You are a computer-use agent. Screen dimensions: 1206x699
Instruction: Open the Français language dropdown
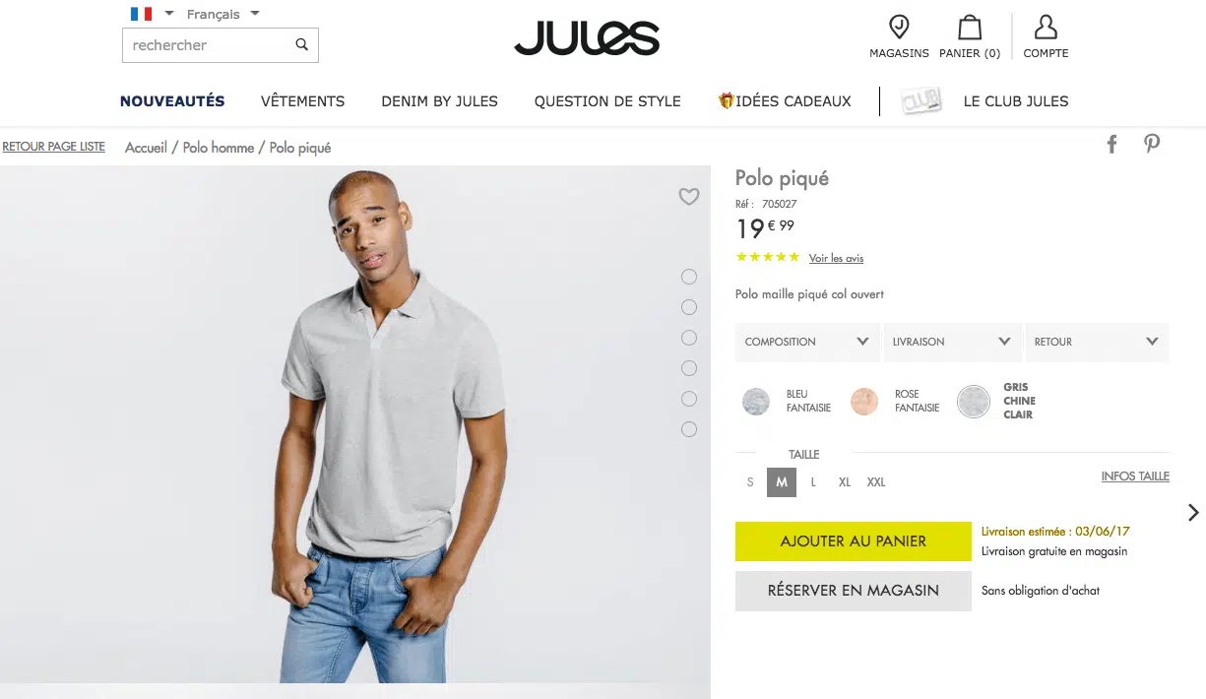223,14
